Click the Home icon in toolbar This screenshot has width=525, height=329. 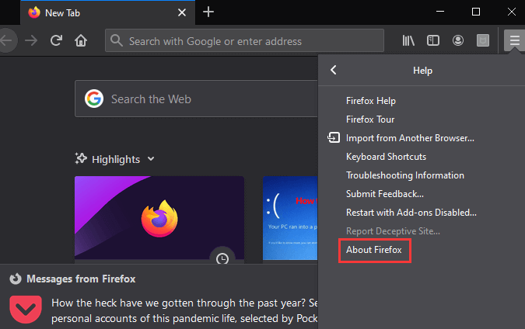click(x=80, y=40)
